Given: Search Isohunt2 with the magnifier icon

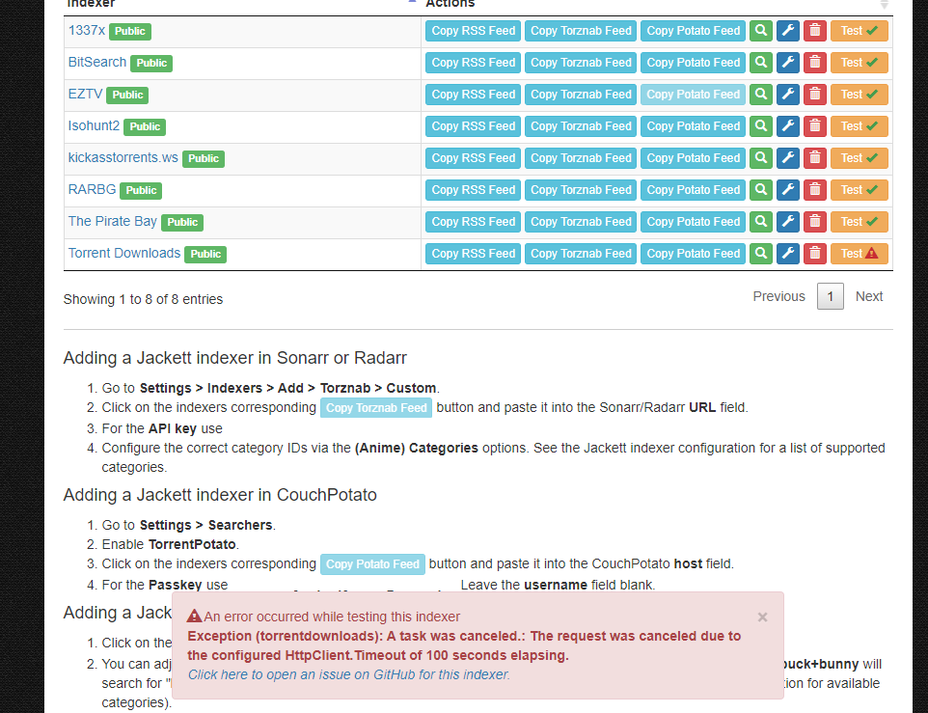Looking at the screenshot, I should [761, 126].
